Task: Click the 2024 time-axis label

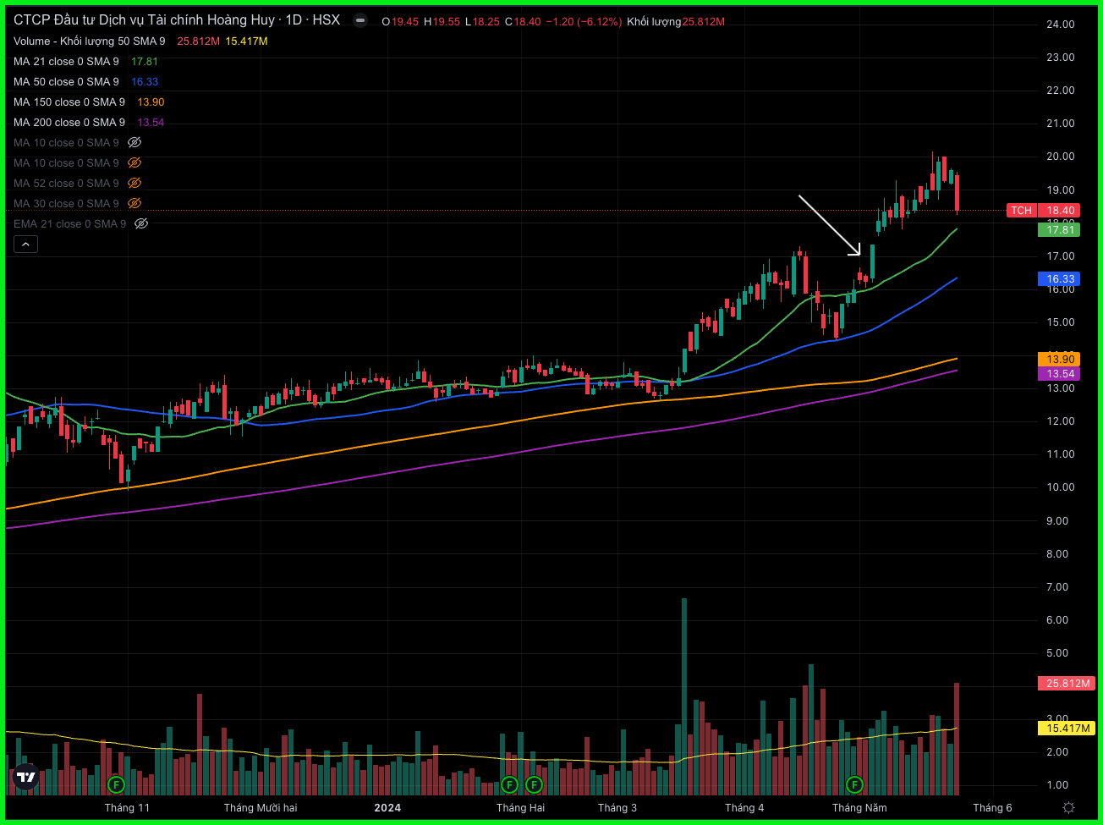Action: point(387,807)
